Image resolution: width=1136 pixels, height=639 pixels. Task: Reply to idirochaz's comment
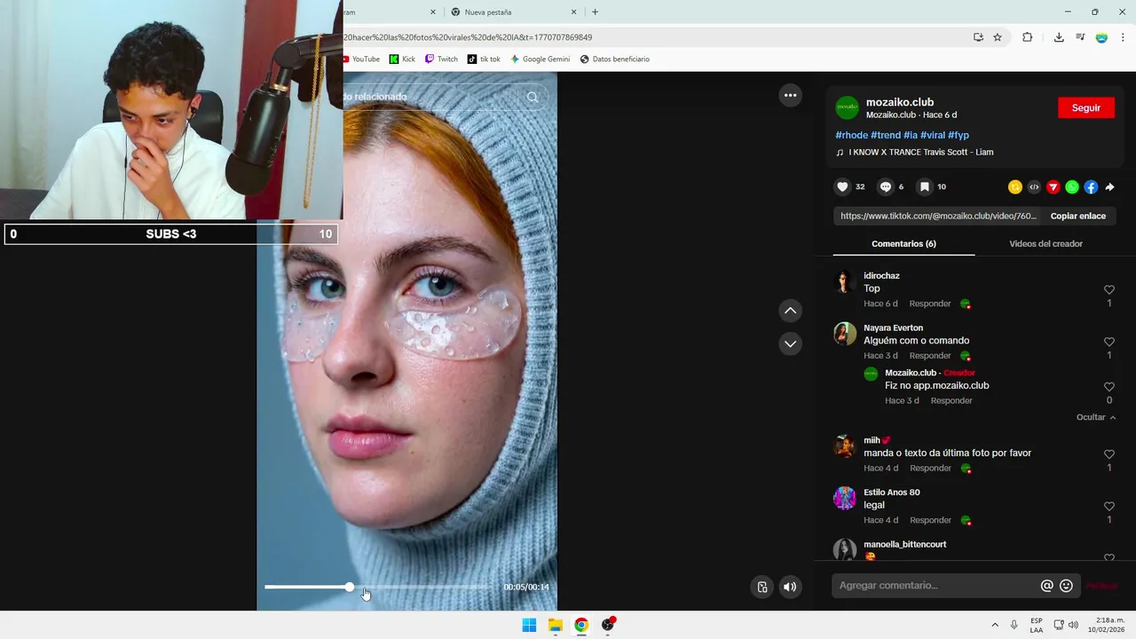pyautogui.click(x=930, y=304)
